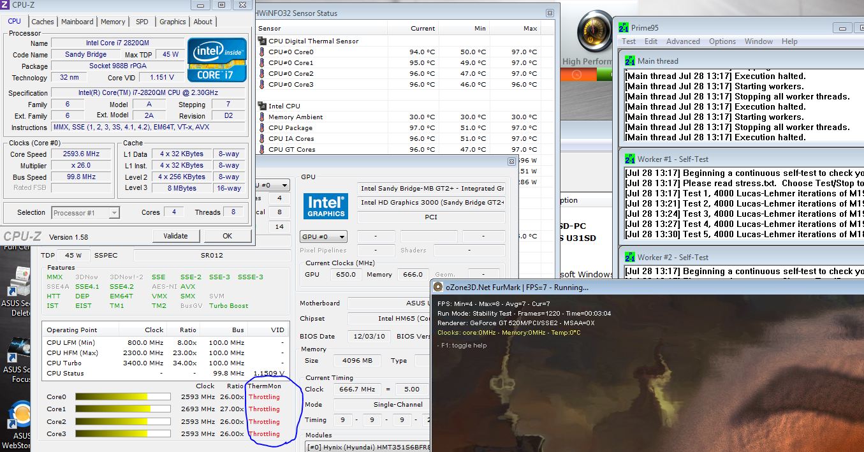This screenshot has width=864, height=452.
Task: Open the GPU #0 selector dropdown
Action: tap(323, 237)
